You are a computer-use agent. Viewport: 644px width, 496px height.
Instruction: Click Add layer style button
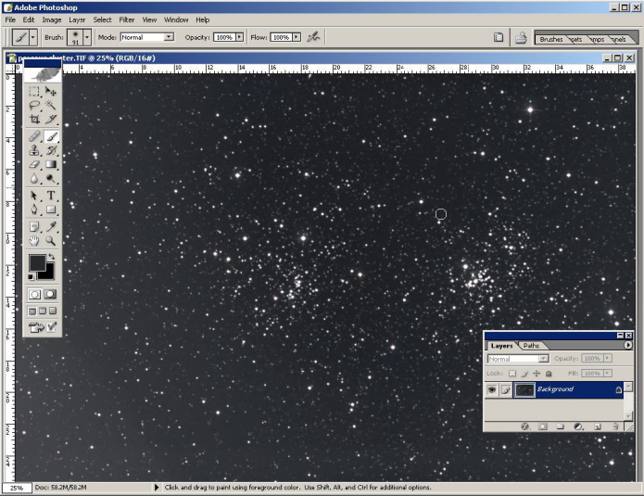point(524,426)
